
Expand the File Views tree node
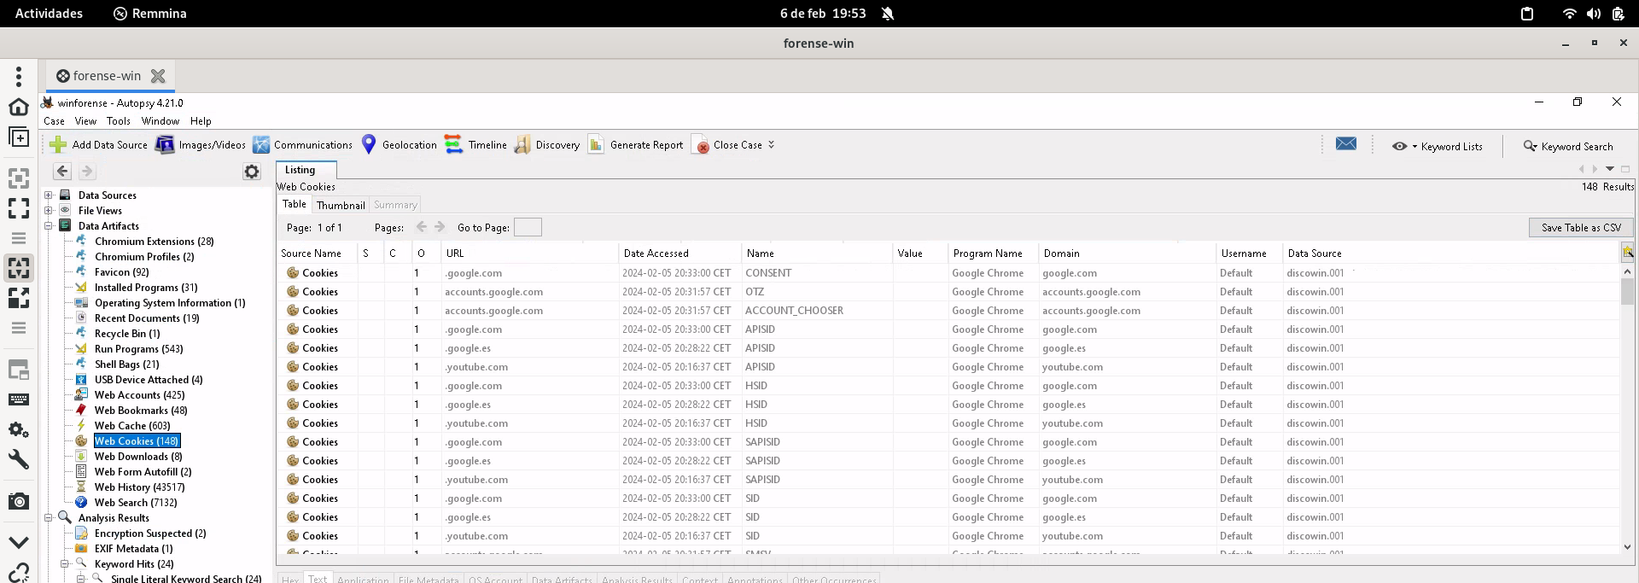tap(49, 211)
